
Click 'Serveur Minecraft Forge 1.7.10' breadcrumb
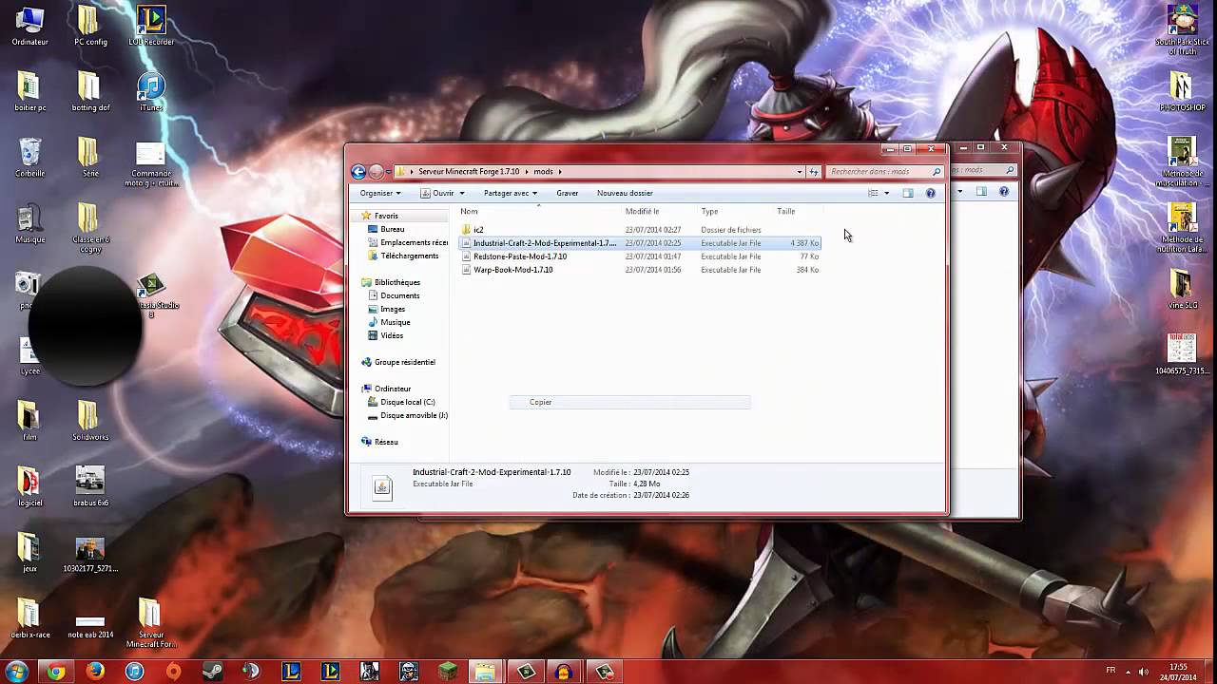[x=469, y=172]
